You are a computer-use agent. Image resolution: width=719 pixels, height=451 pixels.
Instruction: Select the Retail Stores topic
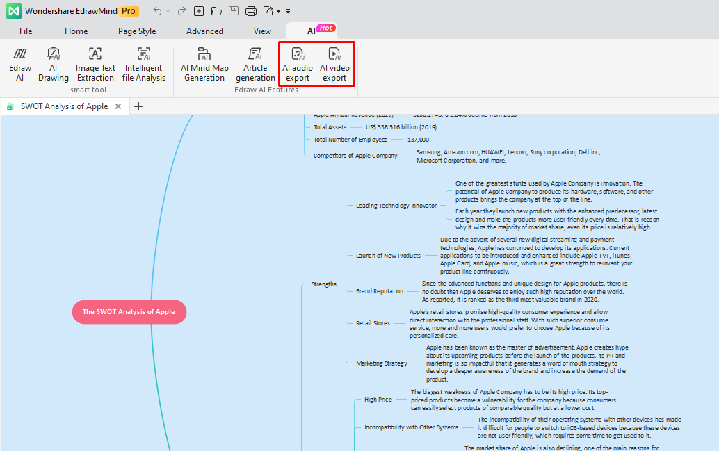click(373, 323)
